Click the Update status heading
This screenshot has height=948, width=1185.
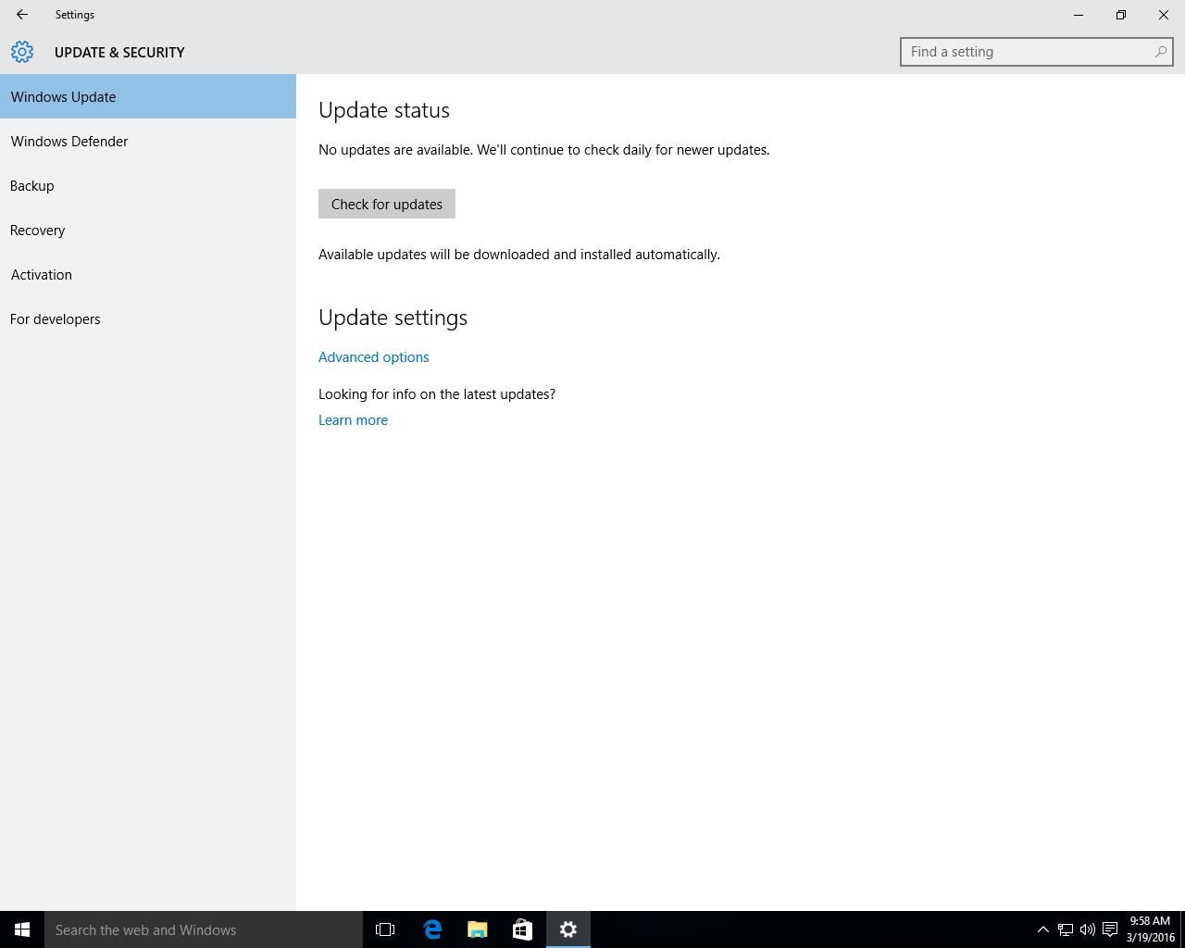coord(384,110)
